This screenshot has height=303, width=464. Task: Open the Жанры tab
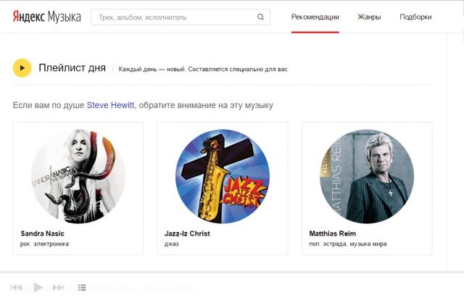(369, 17)
